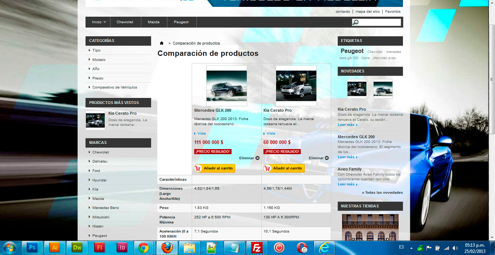Click the search magnifier icon
This screenshot has width=495, height=255.
[356, 22]
